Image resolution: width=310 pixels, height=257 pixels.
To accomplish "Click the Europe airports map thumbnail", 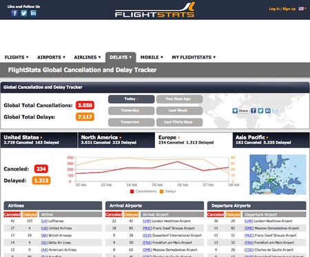I will point(278,175).
